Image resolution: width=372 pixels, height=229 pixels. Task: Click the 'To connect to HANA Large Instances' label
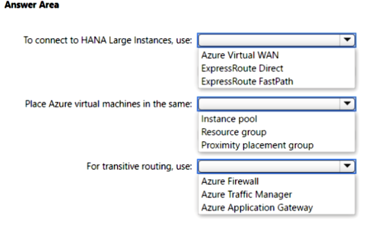[x=108, y=40]
